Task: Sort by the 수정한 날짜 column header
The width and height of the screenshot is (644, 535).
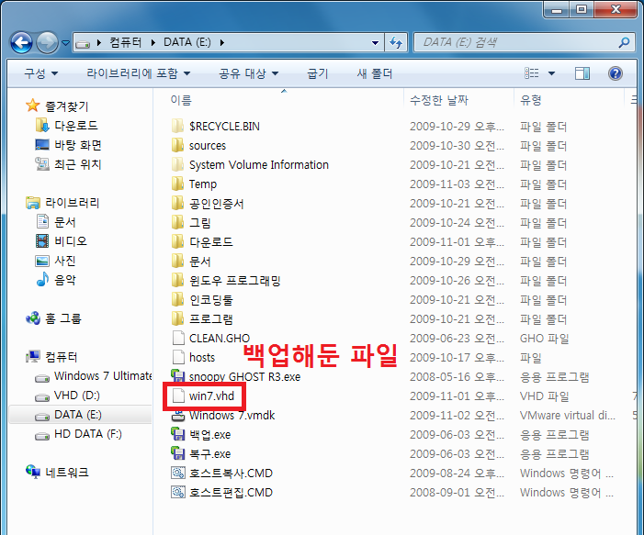Action: click(x=439, y=100)
